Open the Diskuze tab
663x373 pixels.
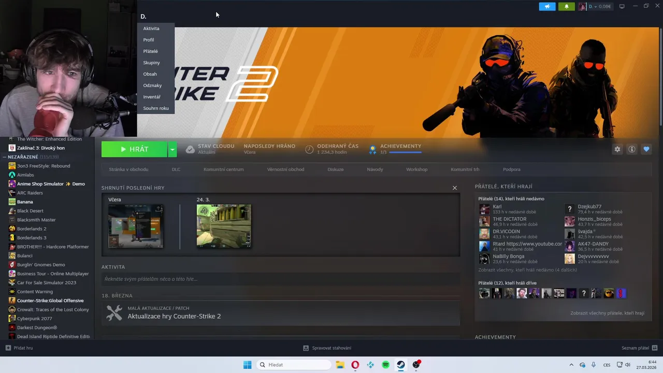[336, 169]
